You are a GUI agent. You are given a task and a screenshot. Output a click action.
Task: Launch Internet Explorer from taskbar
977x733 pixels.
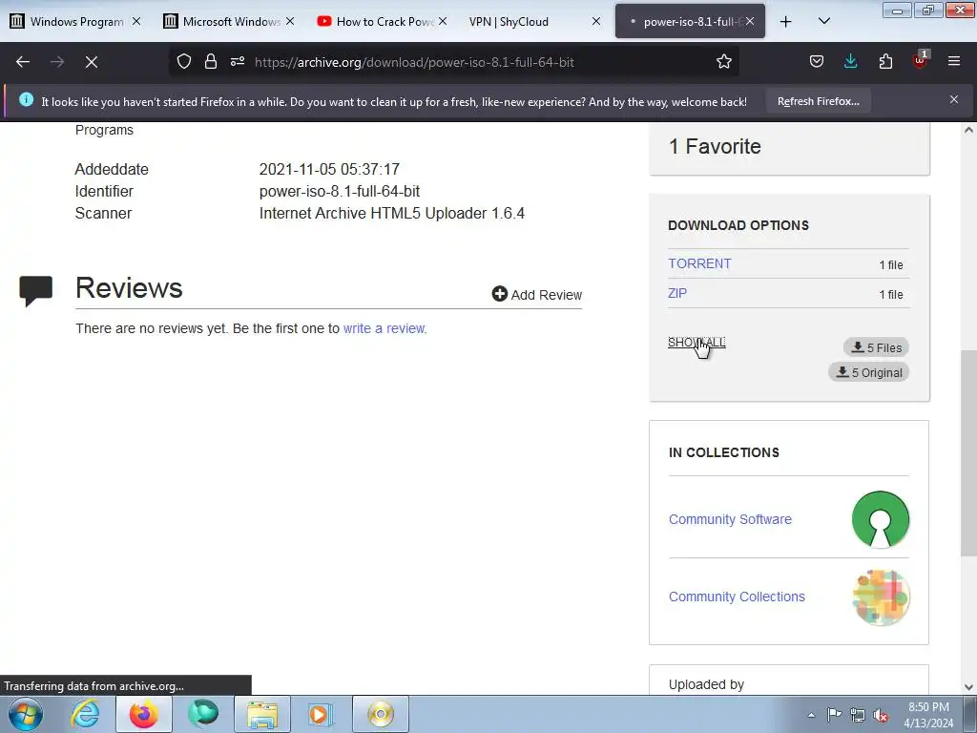pyautogui.click(x=85, y=714)
